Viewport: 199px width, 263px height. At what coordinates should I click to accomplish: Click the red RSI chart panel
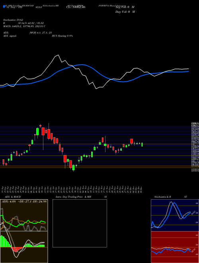point(175,247)
